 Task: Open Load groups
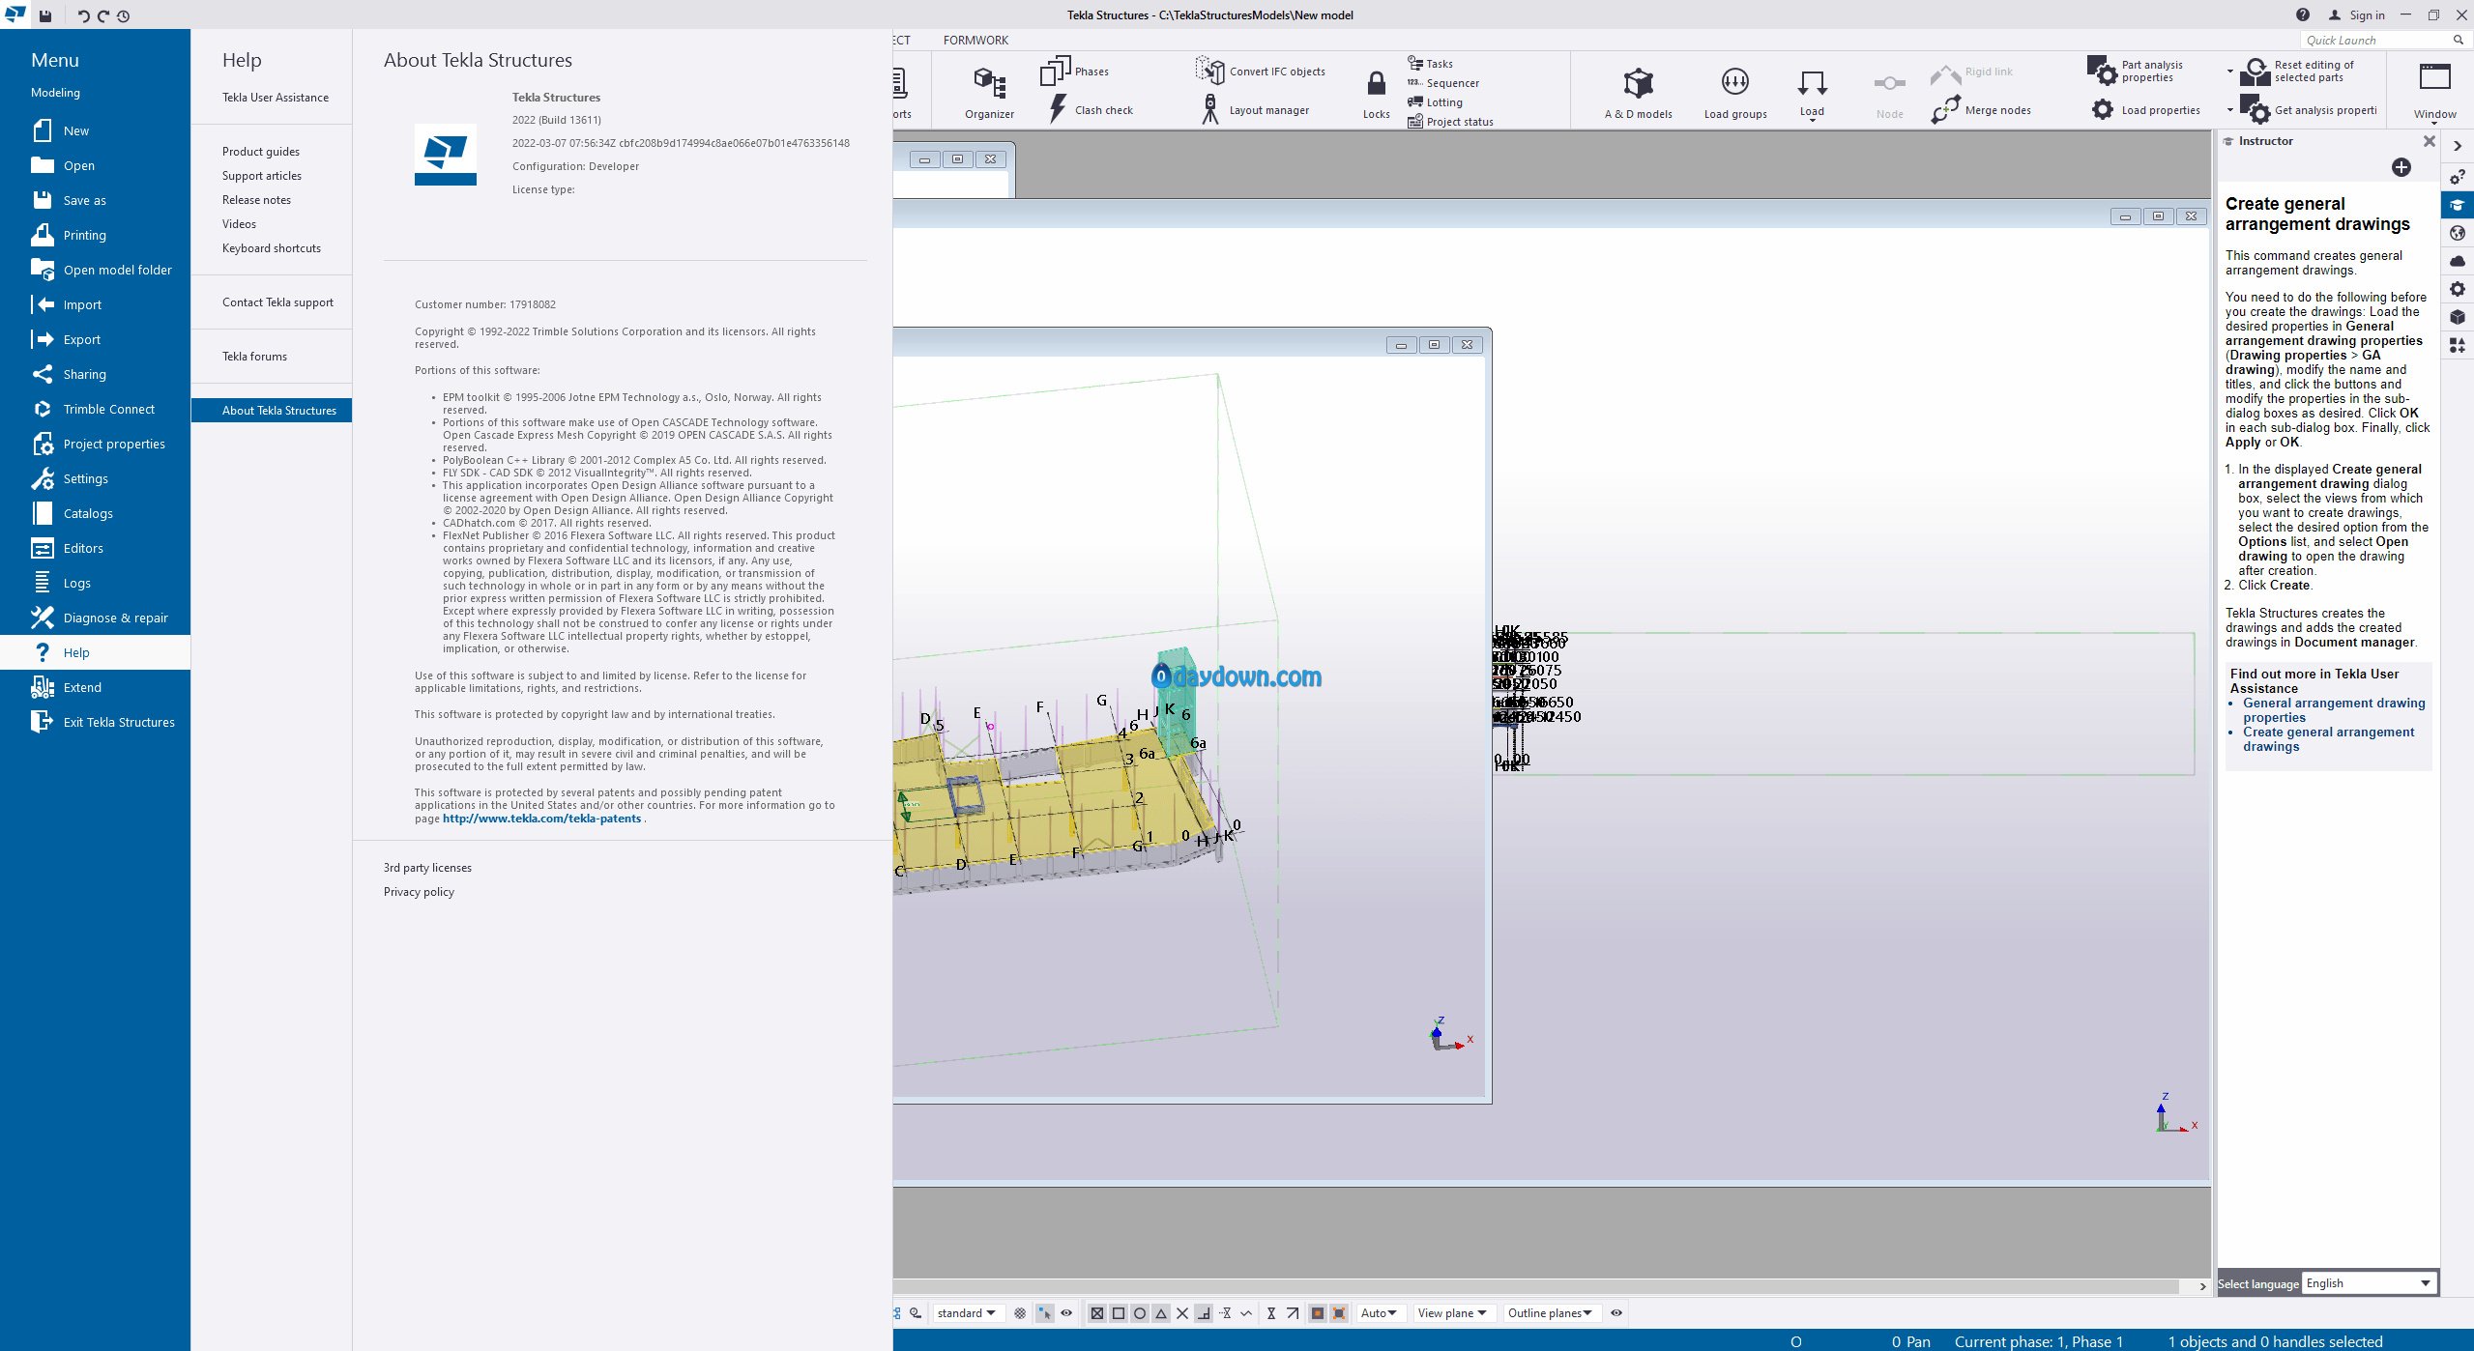point(1734,84)
